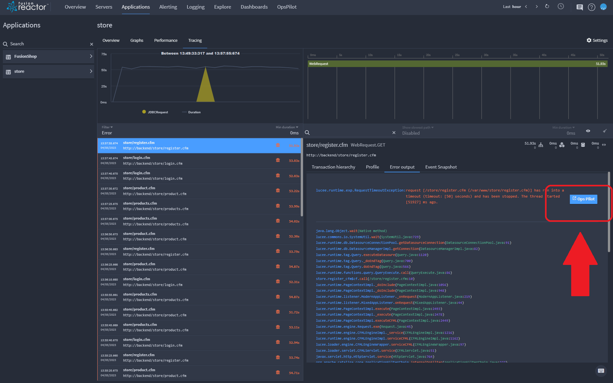
Task: Click the refresh icon in header
Action: point(547,7)
